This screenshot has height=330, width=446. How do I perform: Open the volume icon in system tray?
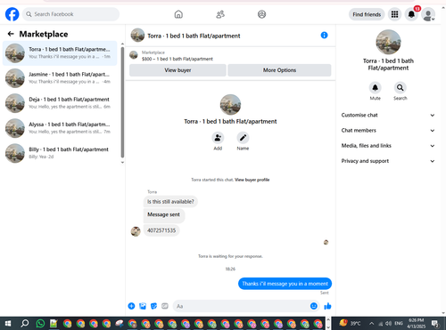coord(388,324)
